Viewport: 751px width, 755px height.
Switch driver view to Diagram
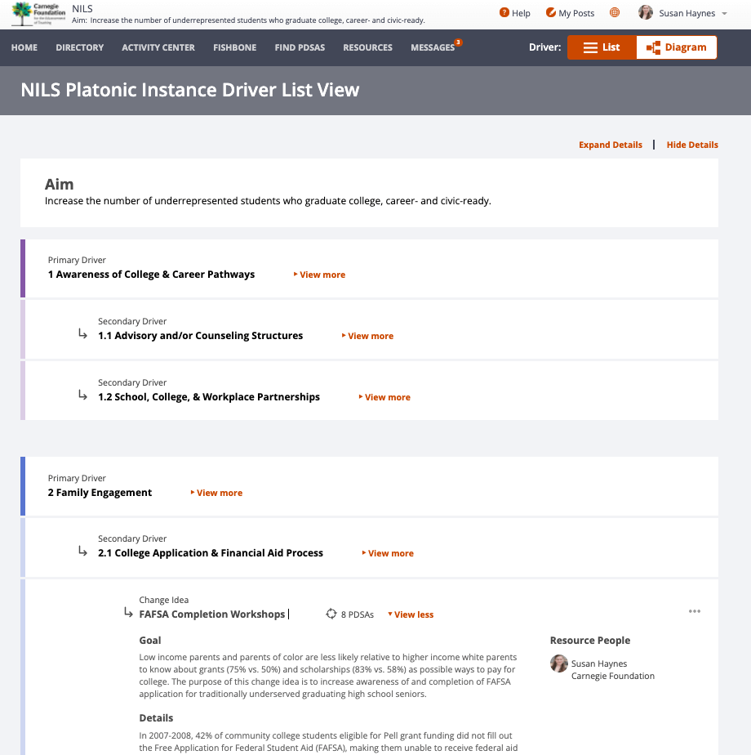tap(677, 47)
